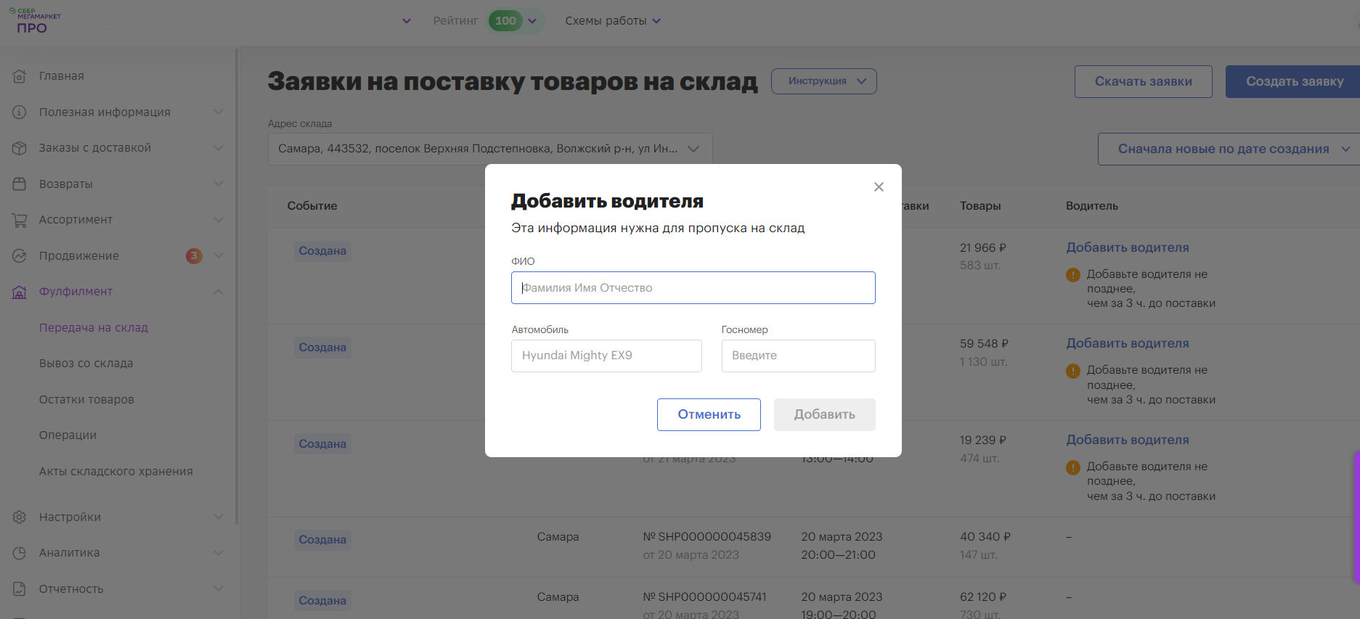Click the Рейтинг 100 green badge

pyautogui.click(x=505, y=21)
